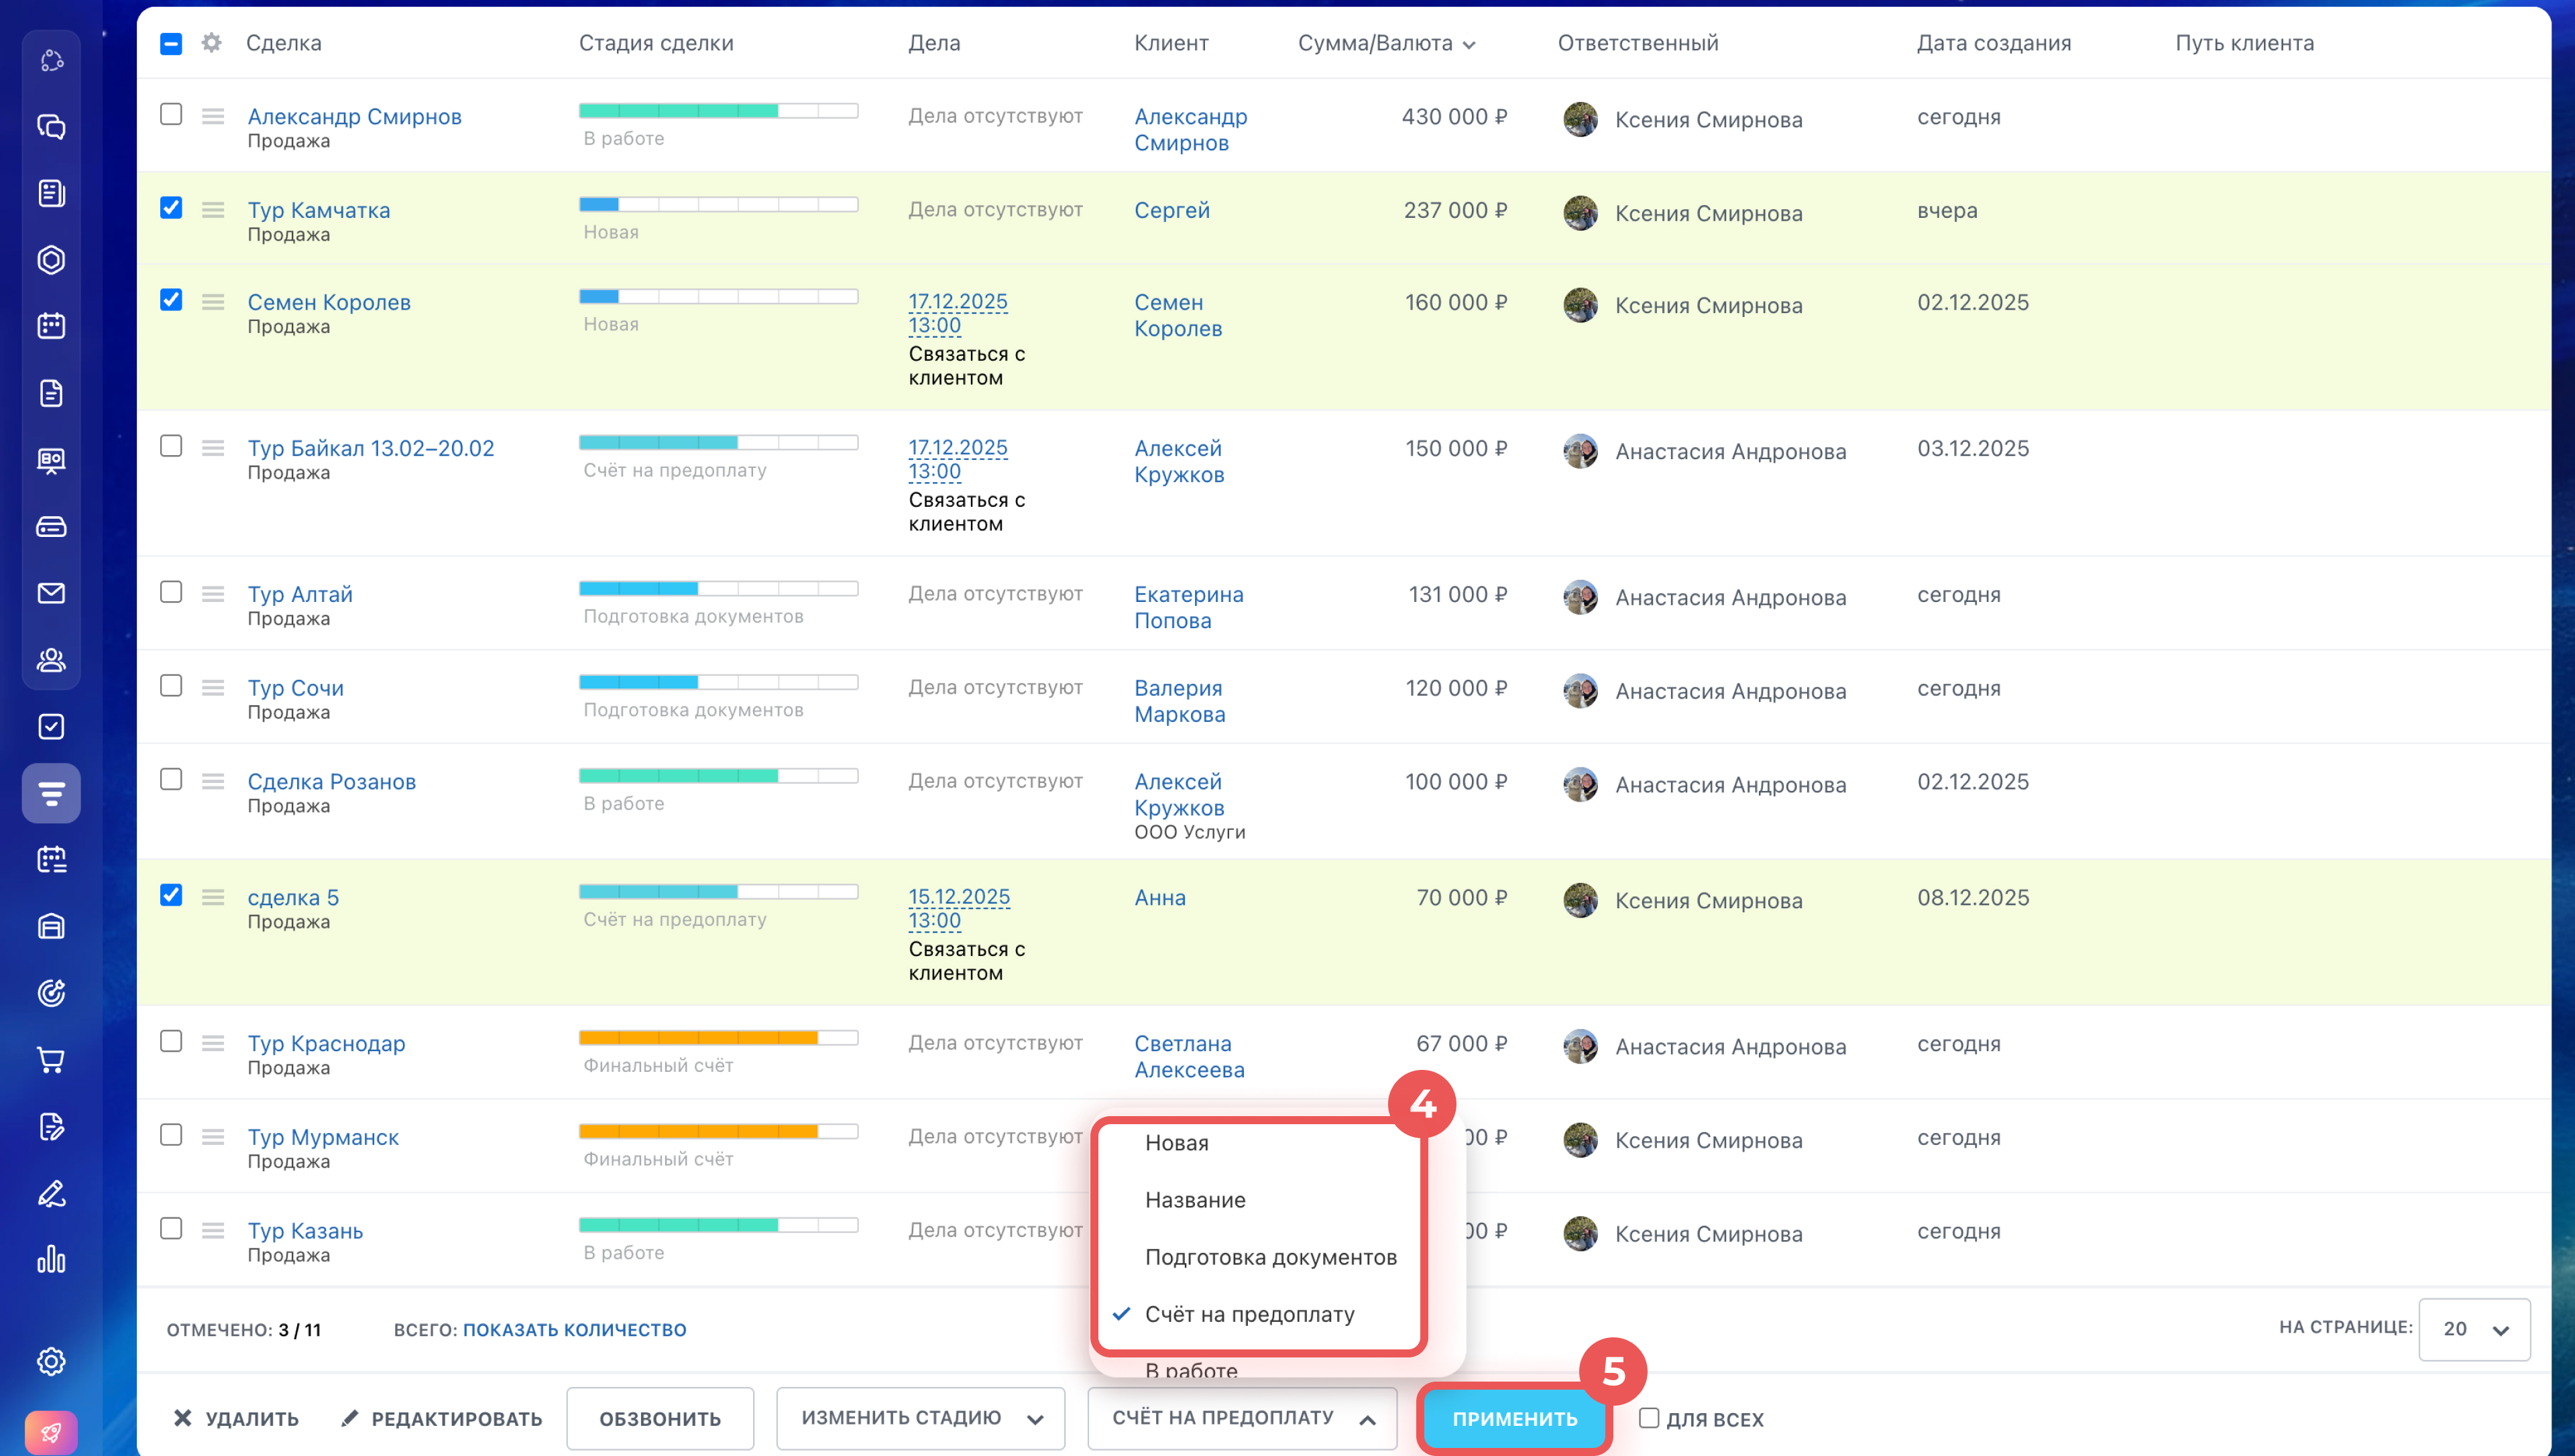Select the Тур Сочи deal checkbox
Viewport: 2575px width, 1456px height.
[x=171, y=686]
